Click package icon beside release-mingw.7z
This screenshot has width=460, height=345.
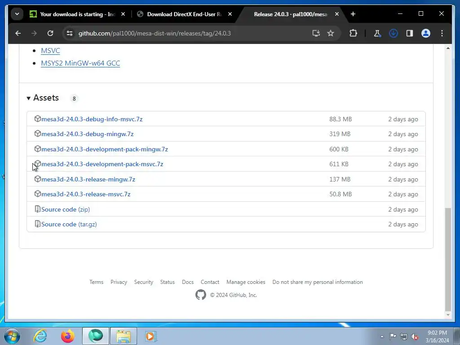coord(38,179)
